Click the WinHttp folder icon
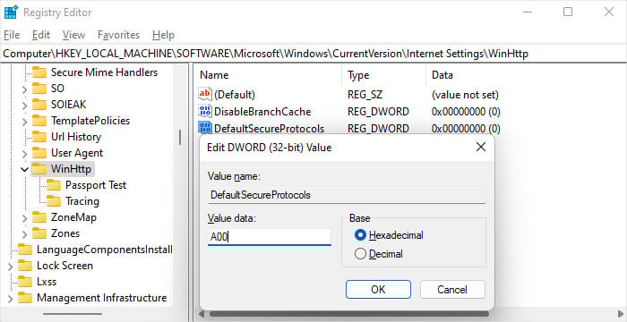Viewport: 627px width, 322px height. [39, 169]
